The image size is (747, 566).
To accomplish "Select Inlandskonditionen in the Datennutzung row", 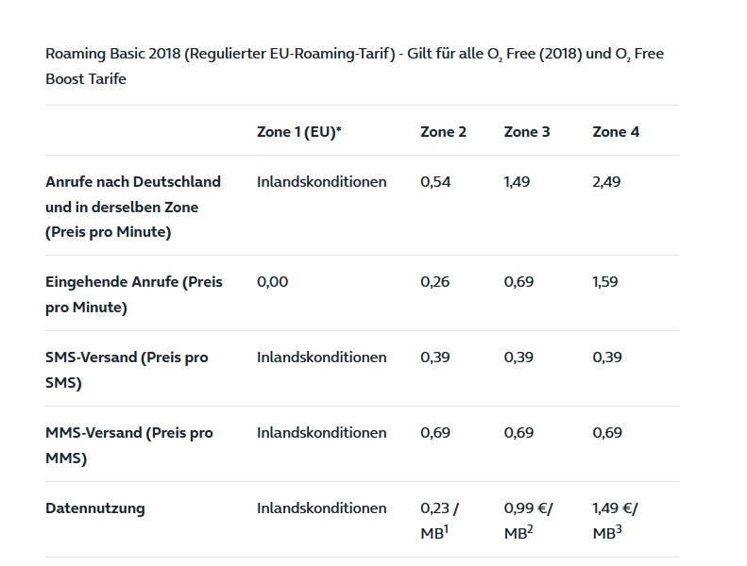I will click(x=322, y=508).
